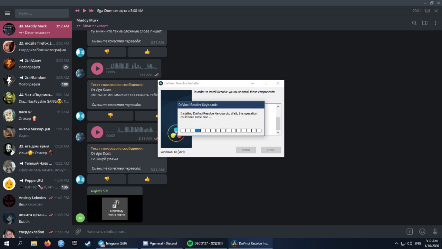The image size is (442, 249).
Task: Open the system volume tray icon
Action: tap(409, 243)
